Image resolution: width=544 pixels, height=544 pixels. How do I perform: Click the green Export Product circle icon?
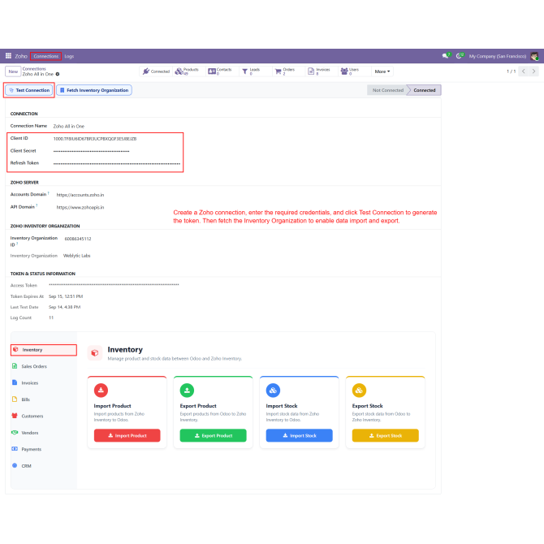point(187,391)
